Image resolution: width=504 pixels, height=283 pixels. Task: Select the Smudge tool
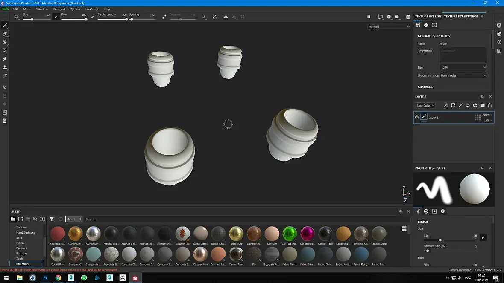[x=5, y=59]
